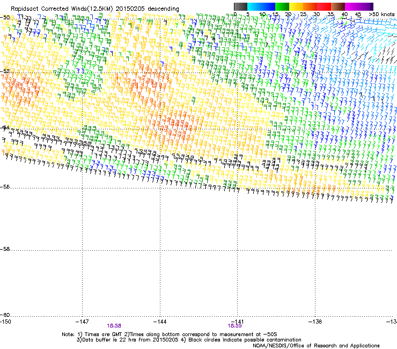Click the green 15-20 knots legend swatch
This screenshot has height=349, width=397.
pos(282,6)
